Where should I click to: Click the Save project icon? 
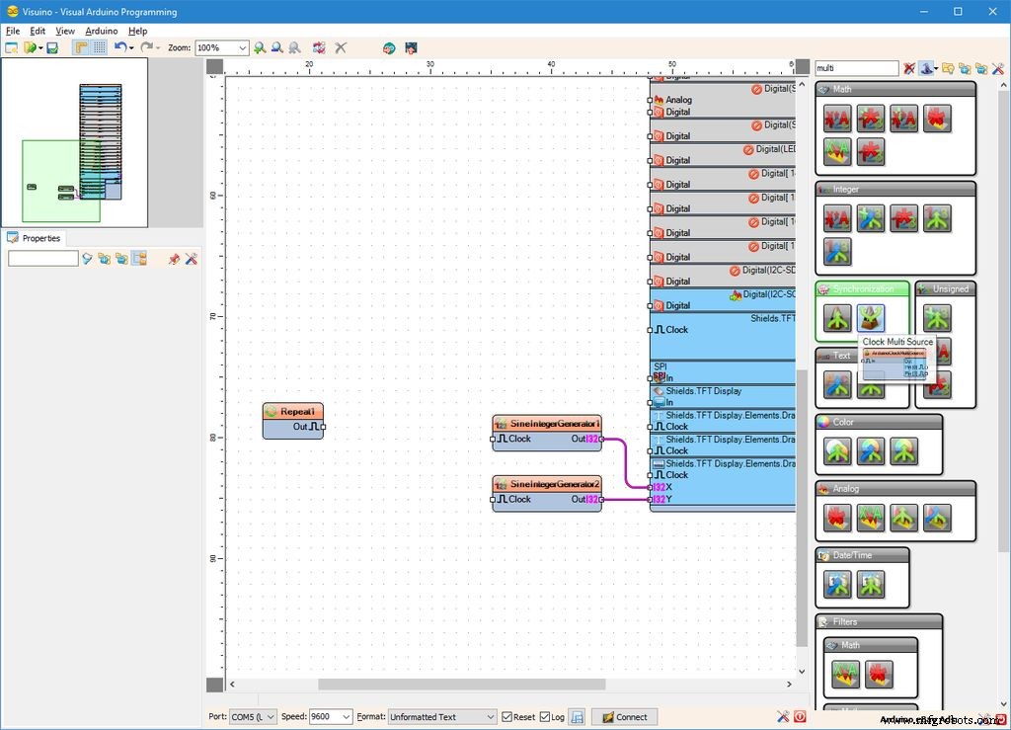point(50,46)
